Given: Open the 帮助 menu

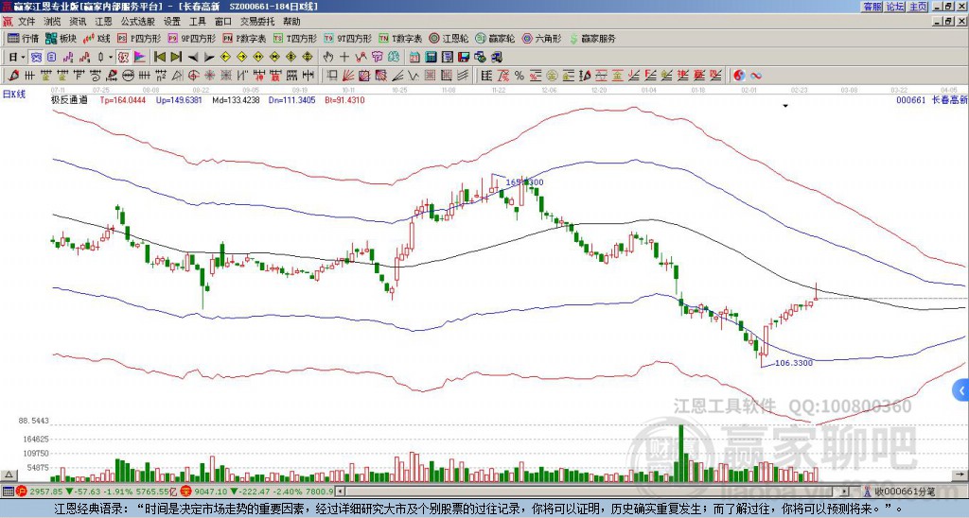Looking at the screenshot, I should pyautogui.click(x=291, y=22).
